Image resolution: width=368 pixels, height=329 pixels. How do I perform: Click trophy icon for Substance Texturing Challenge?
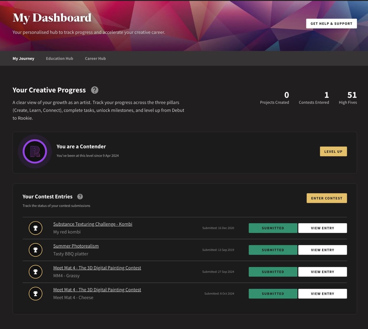[35, 228]
